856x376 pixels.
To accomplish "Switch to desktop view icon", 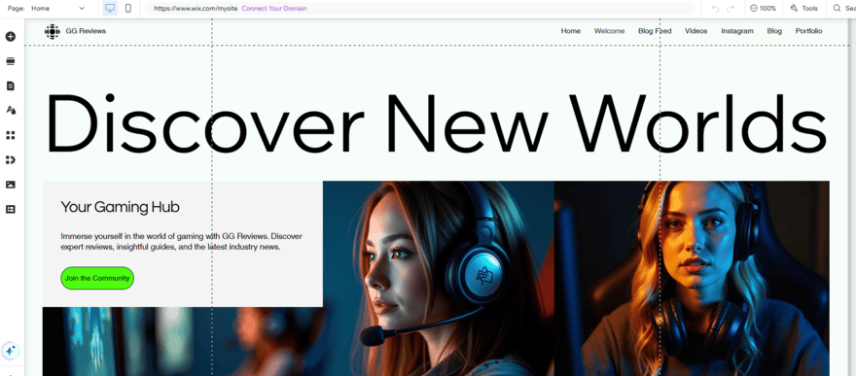I will [110, 8].
